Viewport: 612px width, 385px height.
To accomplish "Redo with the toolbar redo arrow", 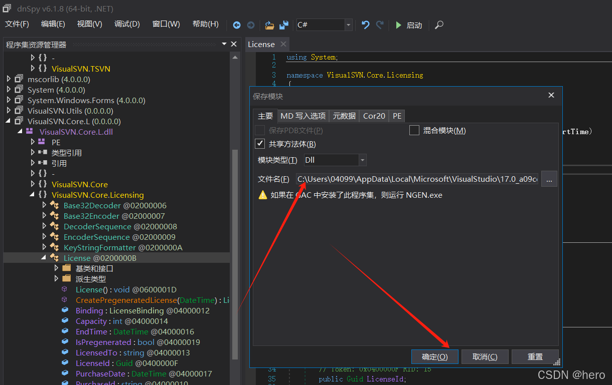I will tap(380, 25).
